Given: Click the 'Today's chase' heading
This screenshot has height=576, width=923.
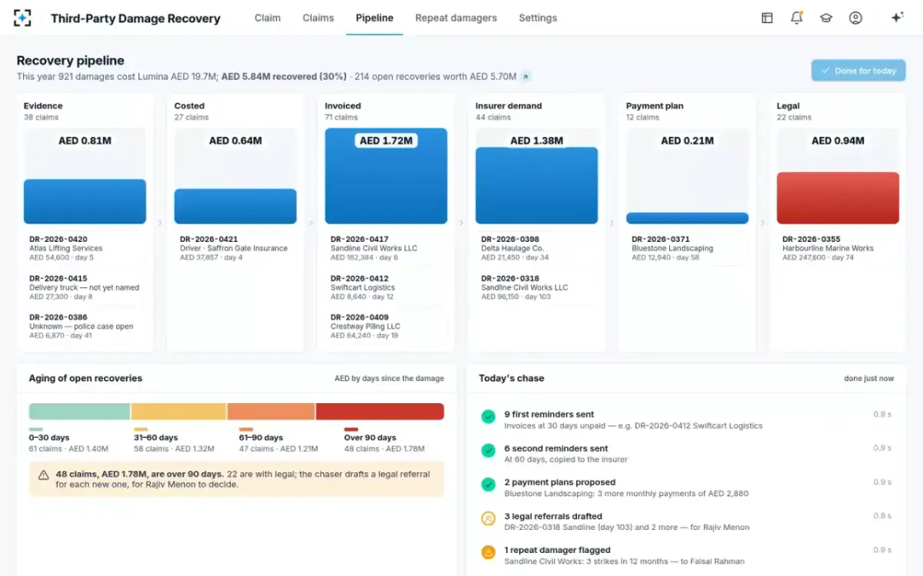Looking at the screenshot, I should click(x=511, y=378).
